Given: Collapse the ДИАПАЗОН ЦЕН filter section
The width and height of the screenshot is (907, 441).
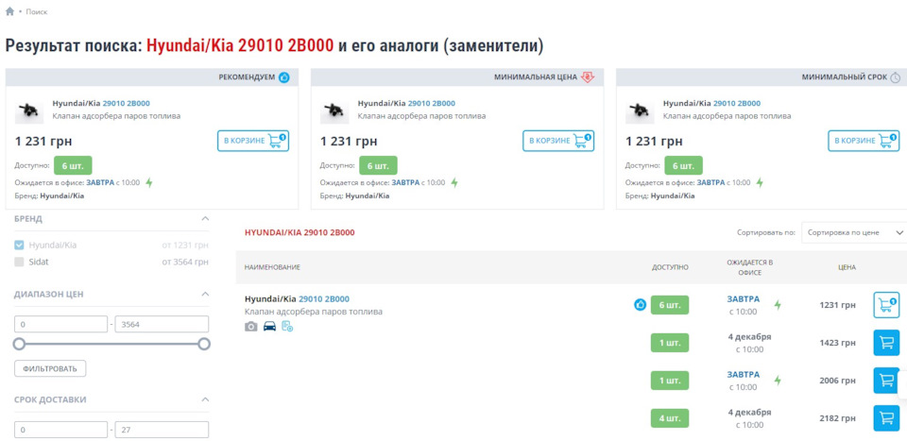Looking at the screenshot, I should [x=205, y=295].
